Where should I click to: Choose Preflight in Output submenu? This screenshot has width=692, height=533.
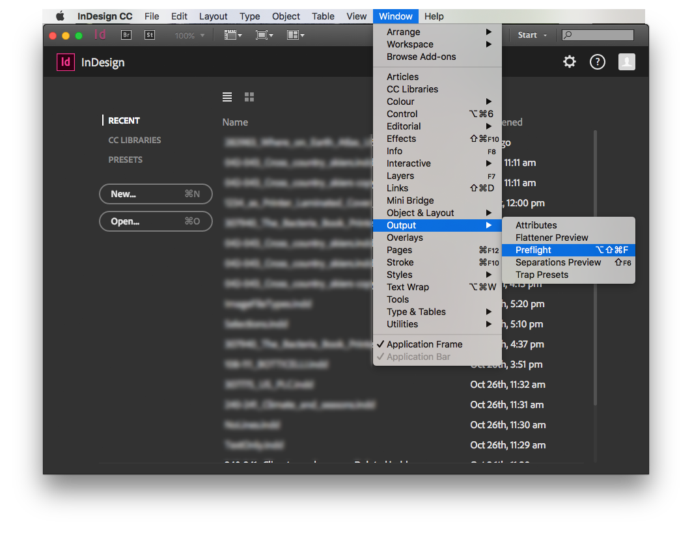568,250
